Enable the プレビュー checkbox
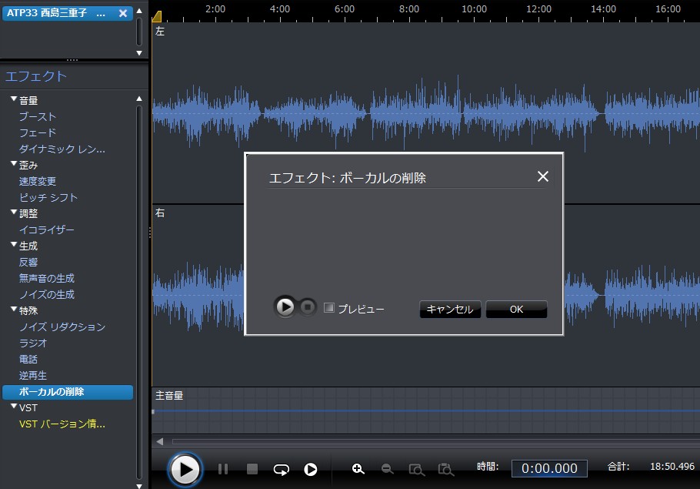This screenshot has width=700, height=489. tap(329, 308)
